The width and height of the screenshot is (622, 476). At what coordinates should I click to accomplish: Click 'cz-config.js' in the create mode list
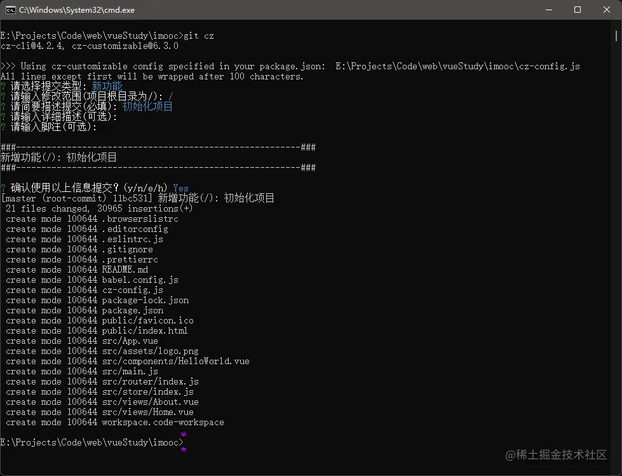[133, 290]
